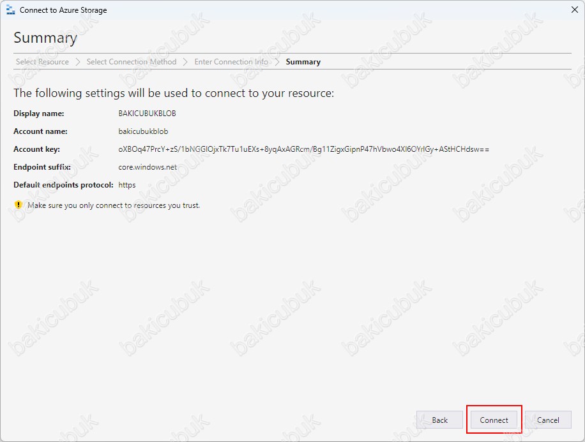Click the Account name label
This screenshot has height=442, width=585.
click(x=40, y=131)
